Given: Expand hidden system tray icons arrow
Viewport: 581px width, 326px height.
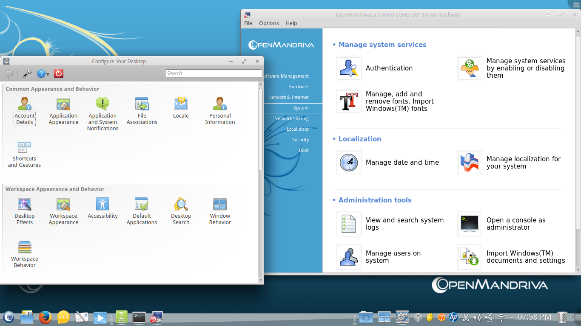Looking at the screenshot, I should [x=512, y=317].
